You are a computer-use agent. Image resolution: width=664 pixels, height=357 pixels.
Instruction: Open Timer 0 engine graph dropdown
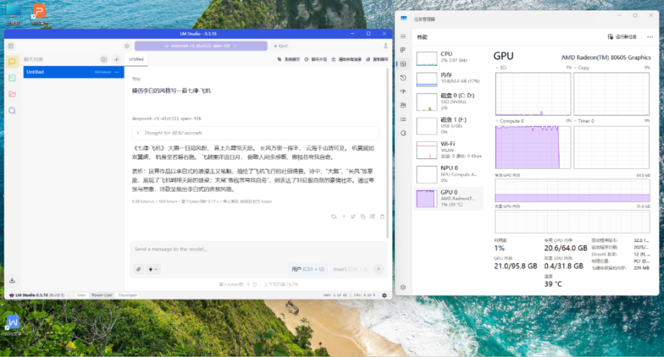(584, 121)
